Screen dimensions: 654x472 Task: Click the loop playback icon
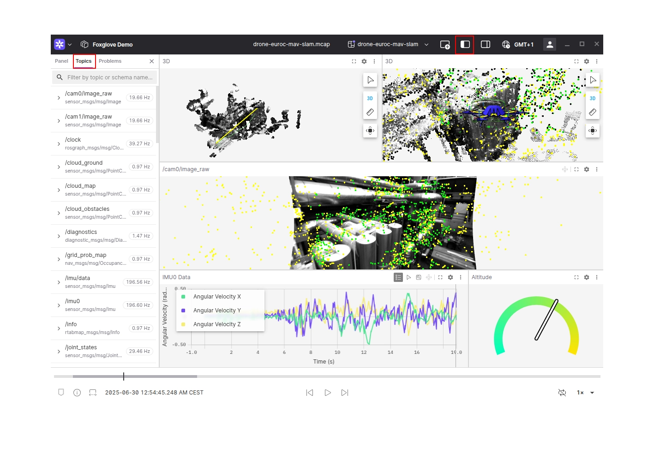click(x=562, y=393)
